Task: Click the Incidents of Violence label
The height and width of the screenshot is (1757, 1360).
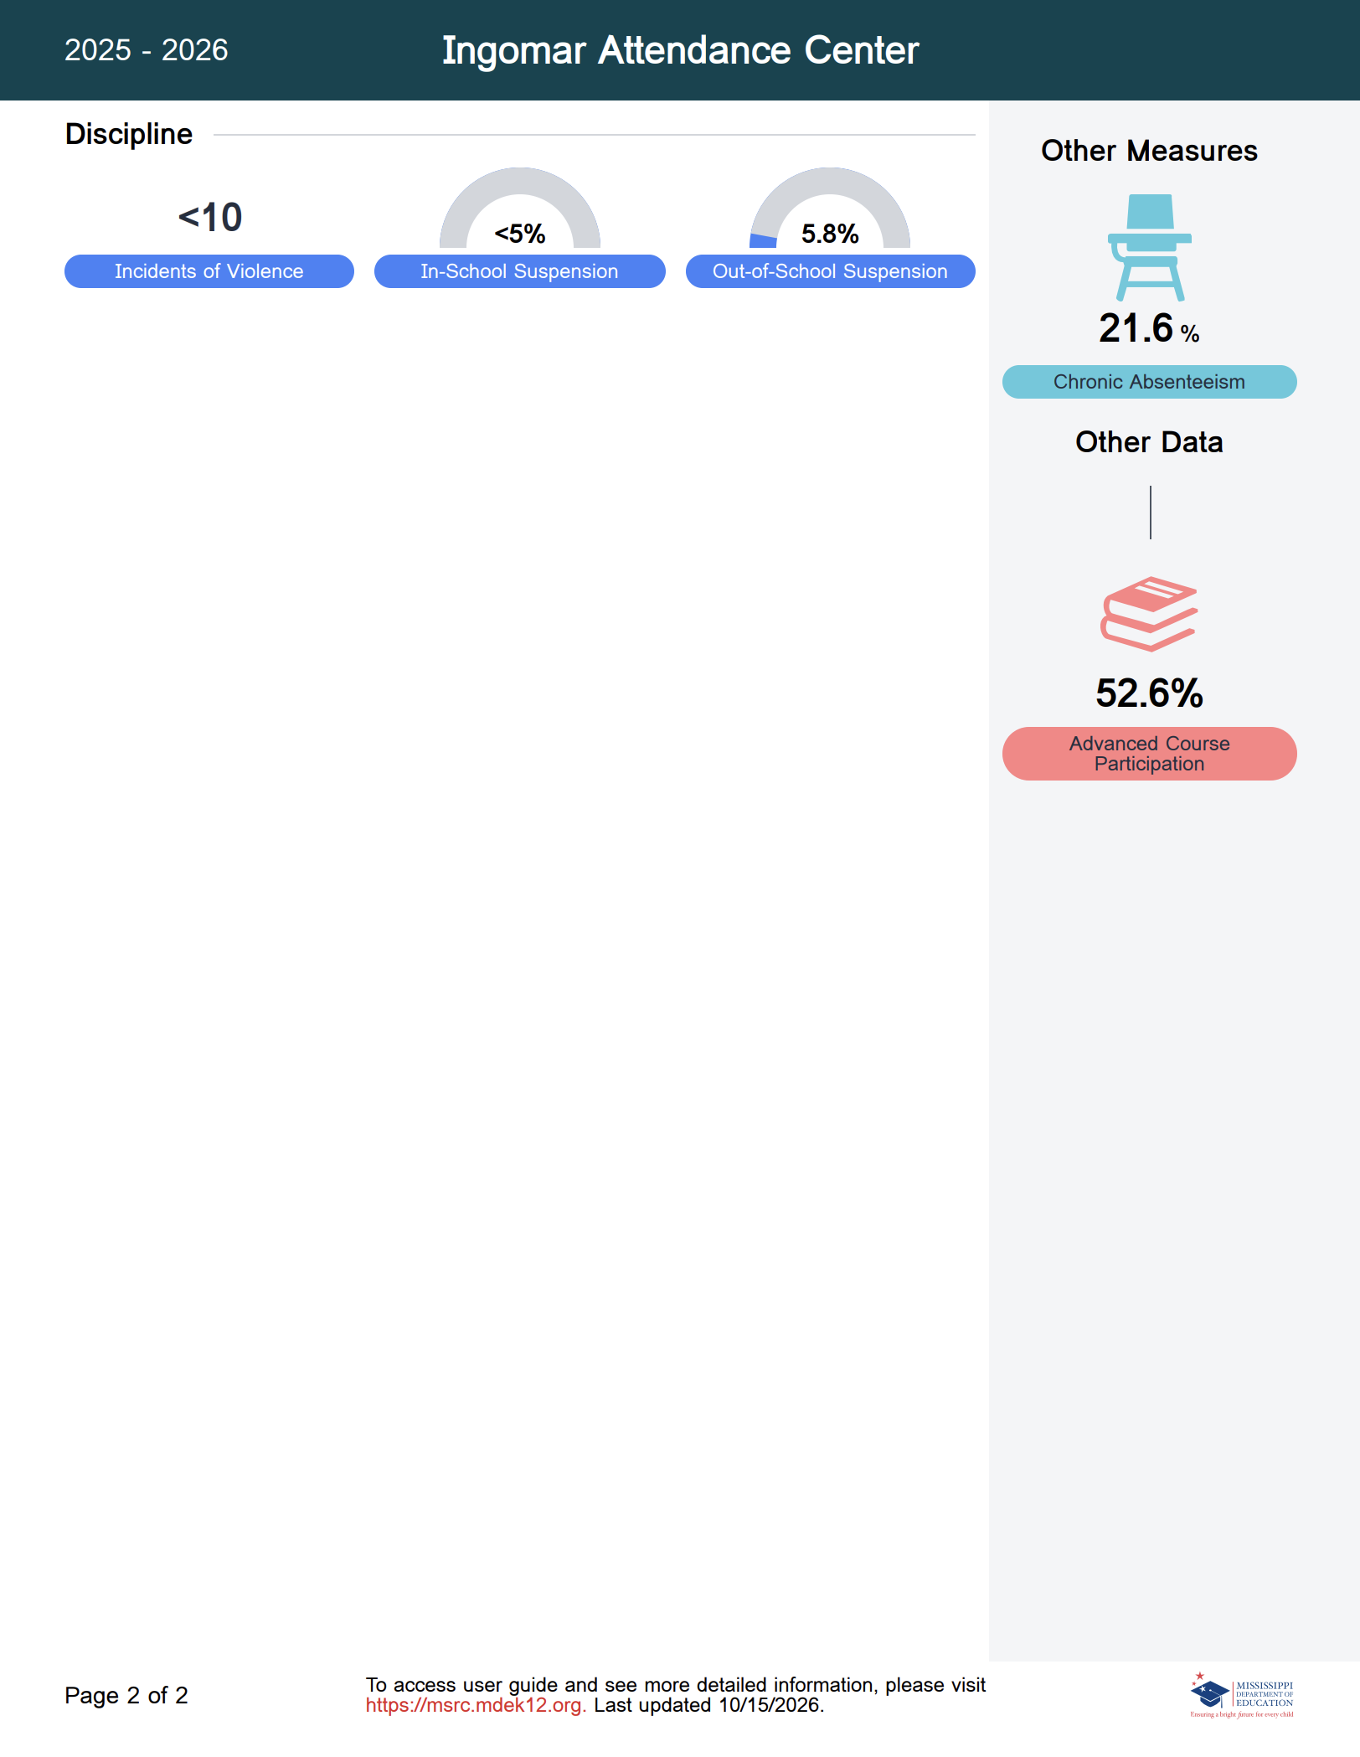Action: pyautogui.click(x=209, y=271)
